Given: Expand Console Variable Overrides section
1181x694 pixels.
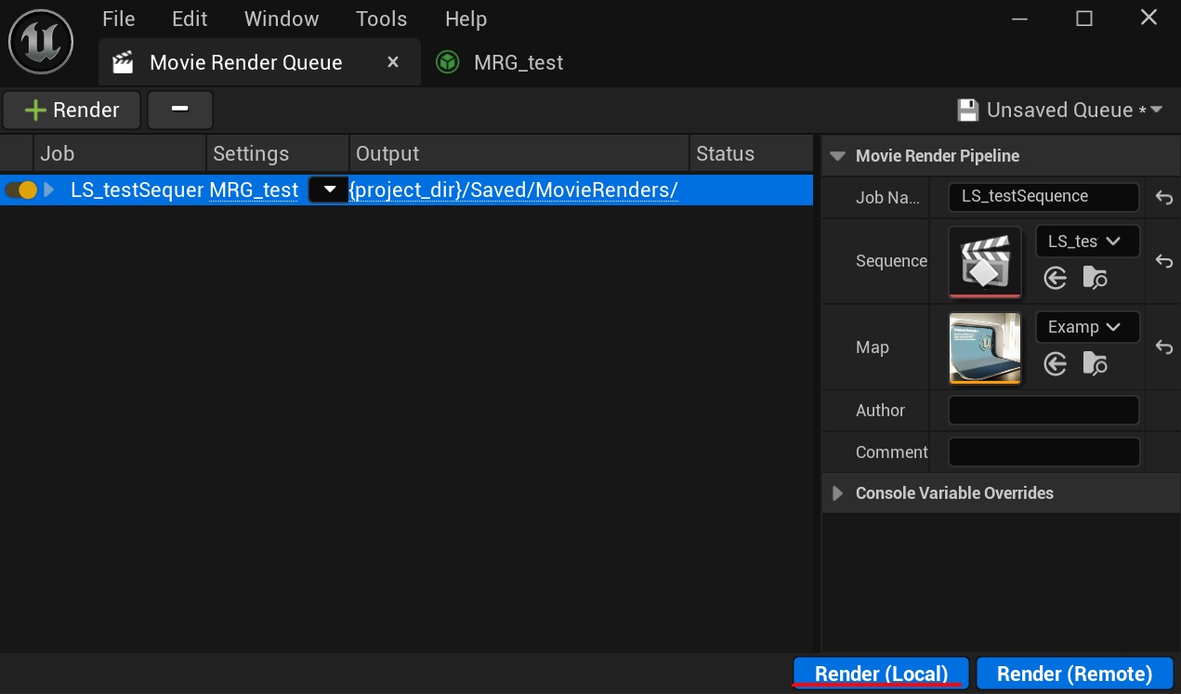Looking at the screenshot, I should [837, 493].
